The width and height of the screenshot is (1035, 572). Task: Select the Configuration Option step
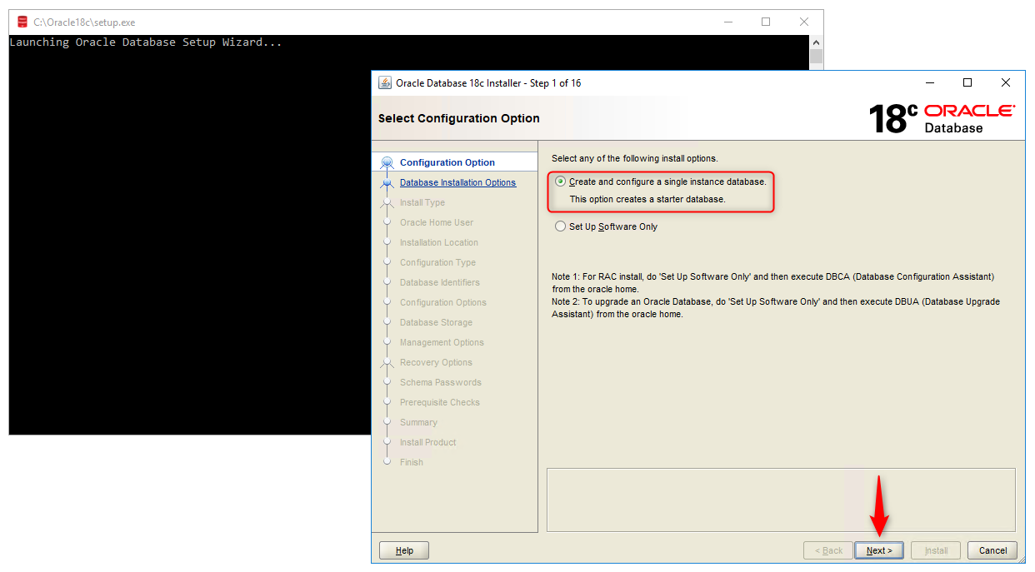(447, 162)
